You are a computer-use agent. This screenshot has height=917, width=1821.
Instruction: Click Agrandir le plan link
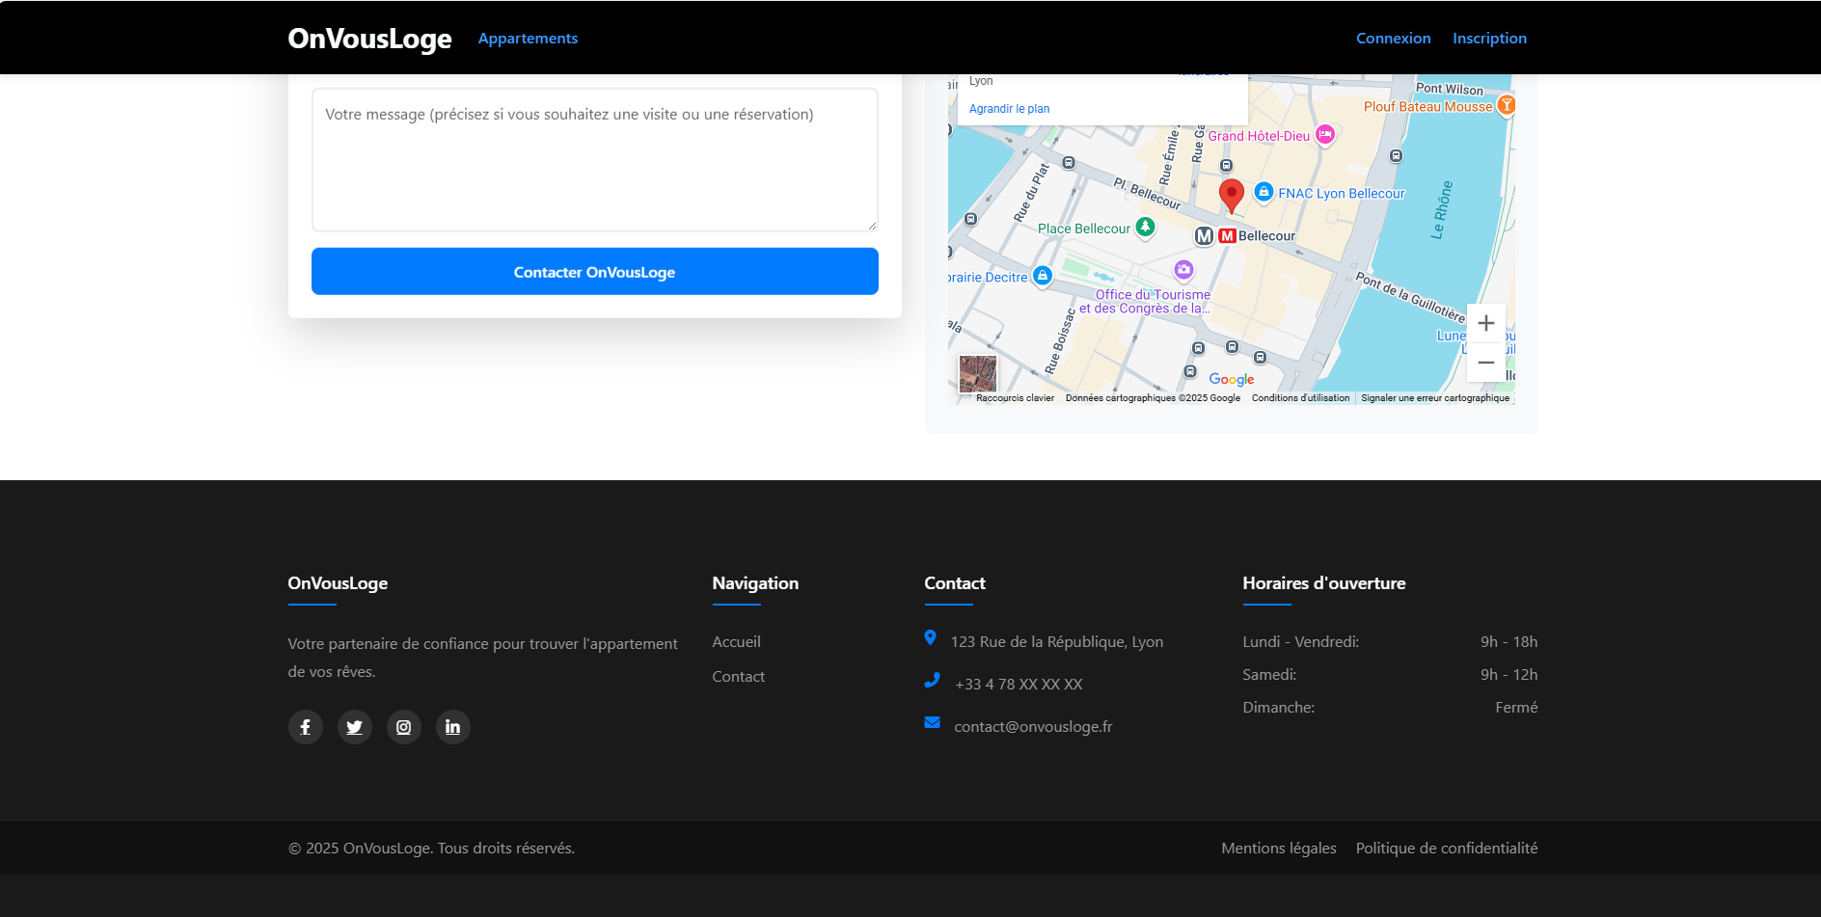tap(1009, 109)
